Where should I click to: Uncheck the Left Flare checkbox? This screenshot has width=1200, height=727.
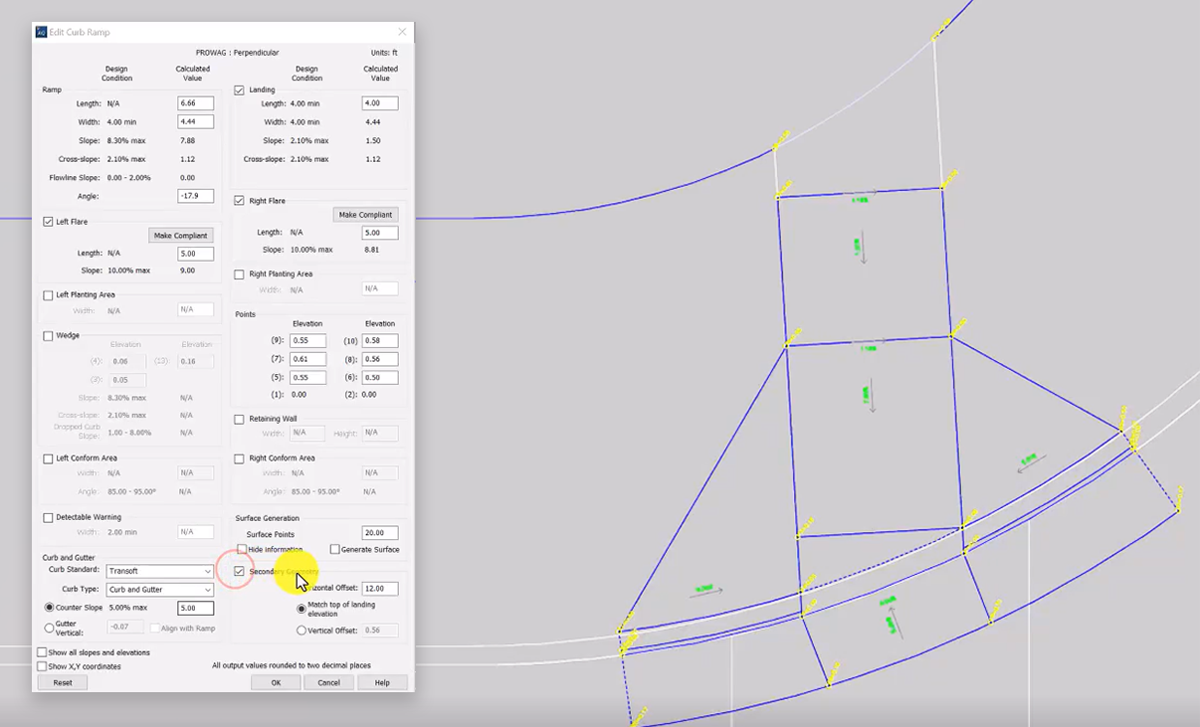point(48,222)
